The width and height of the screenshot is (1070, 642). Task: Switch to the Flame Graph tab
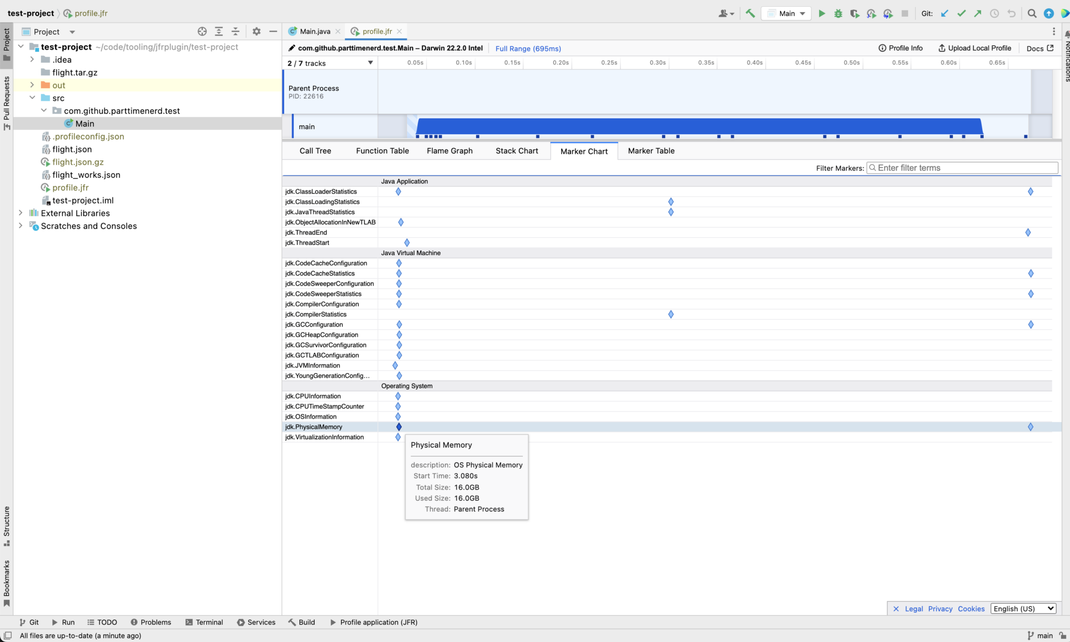point(449,151)
